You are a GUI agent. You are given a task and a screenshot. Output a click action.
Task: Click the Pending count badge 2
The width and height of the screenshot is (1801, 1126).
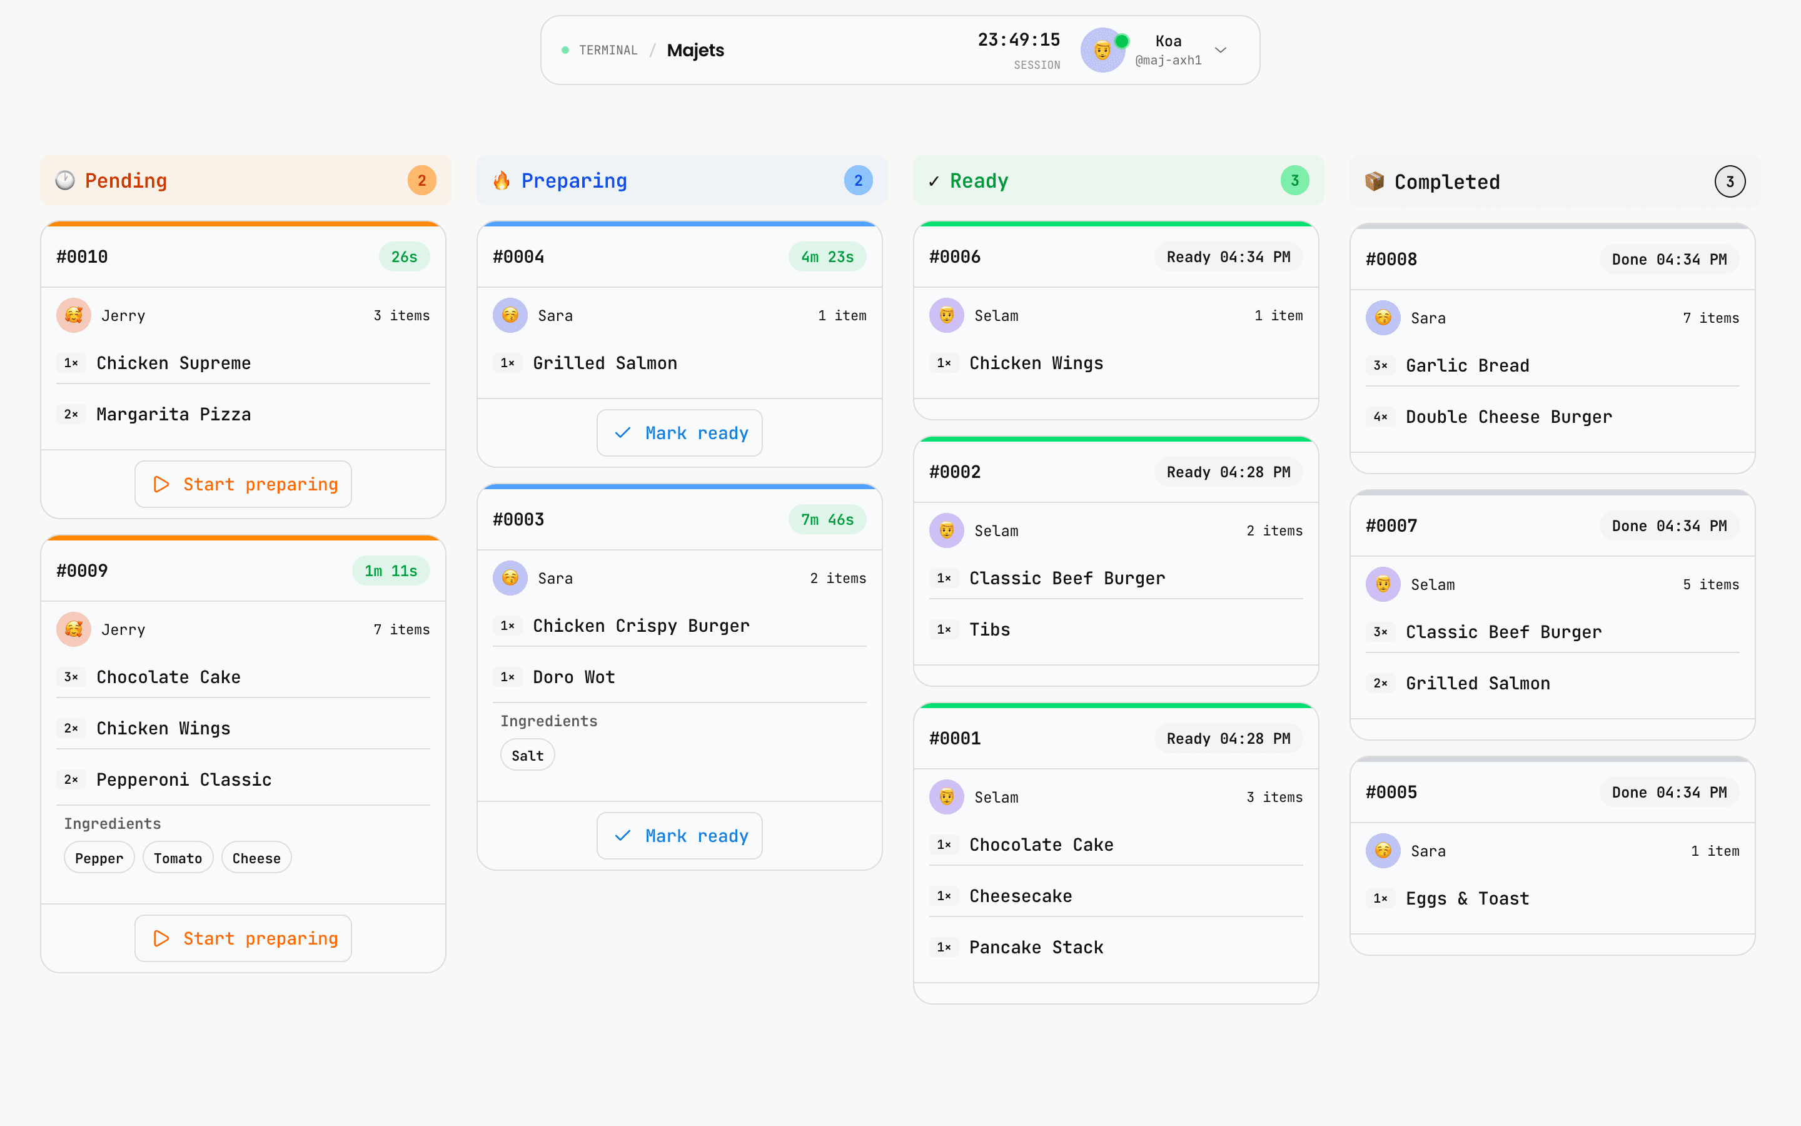pos(422,180)
